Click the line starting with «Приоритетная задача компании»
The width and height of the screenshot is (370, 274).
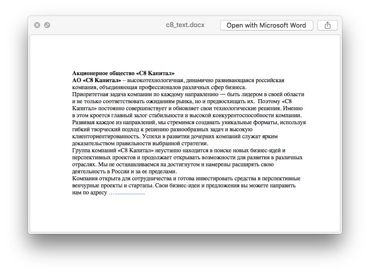(188, 94)
